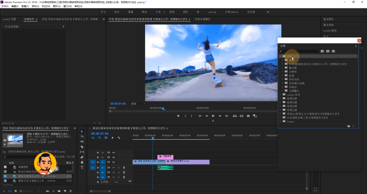Click delete custom item trash in Effects panel
367x194 pixels.
[x=353, y=126]
